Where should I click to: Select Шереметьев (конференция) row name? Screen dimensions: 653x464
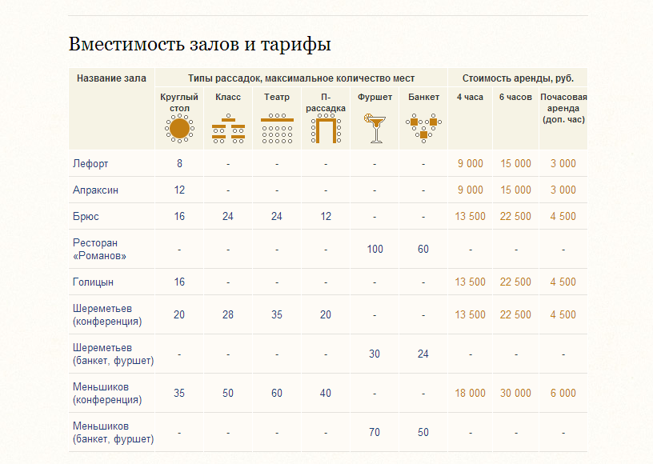coord(107,315)
